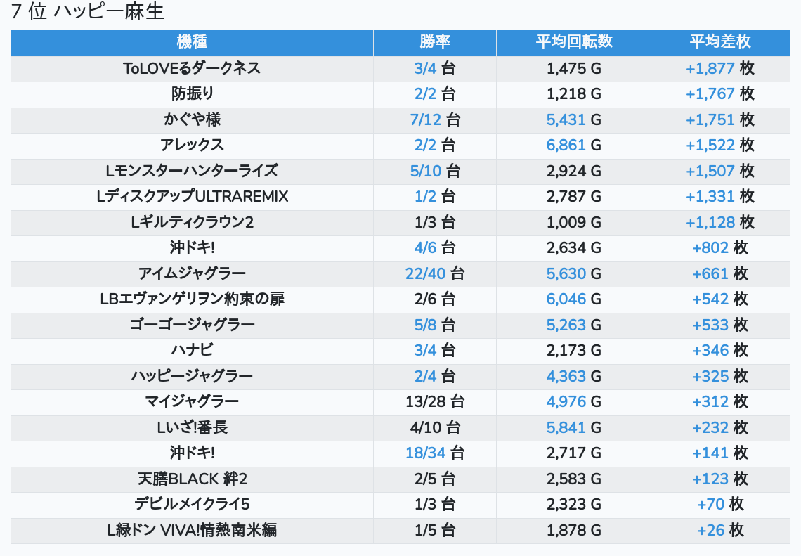
Task: Click the 4,363 G value for ハッピージャグラー
Action: tap(573, 376)
